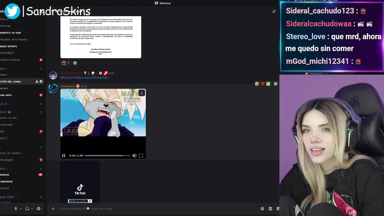Open the comandos channel
This screenshot has width=384, height=216.
click(x=6, y=181)
